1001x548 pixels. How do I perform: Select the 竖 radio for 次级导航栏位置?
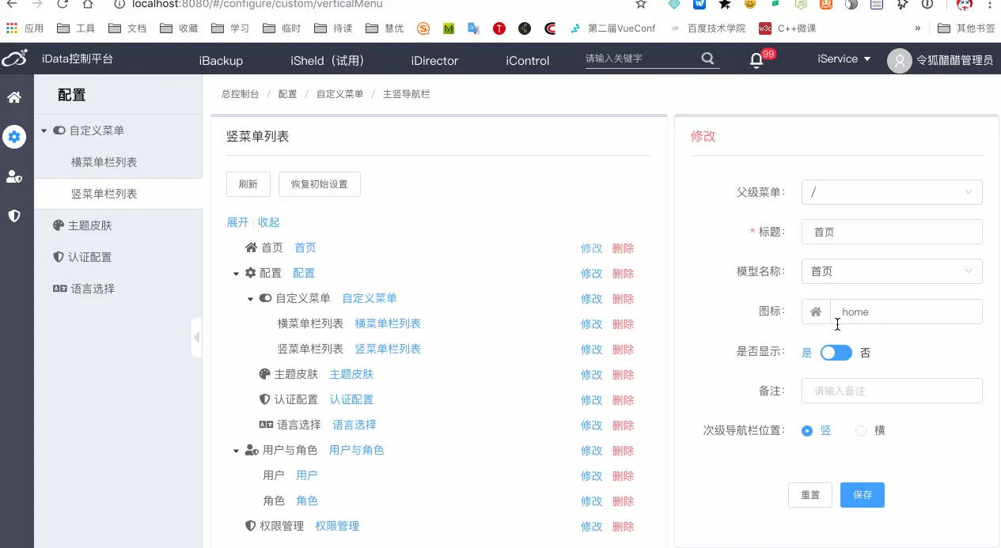point(806,430)
